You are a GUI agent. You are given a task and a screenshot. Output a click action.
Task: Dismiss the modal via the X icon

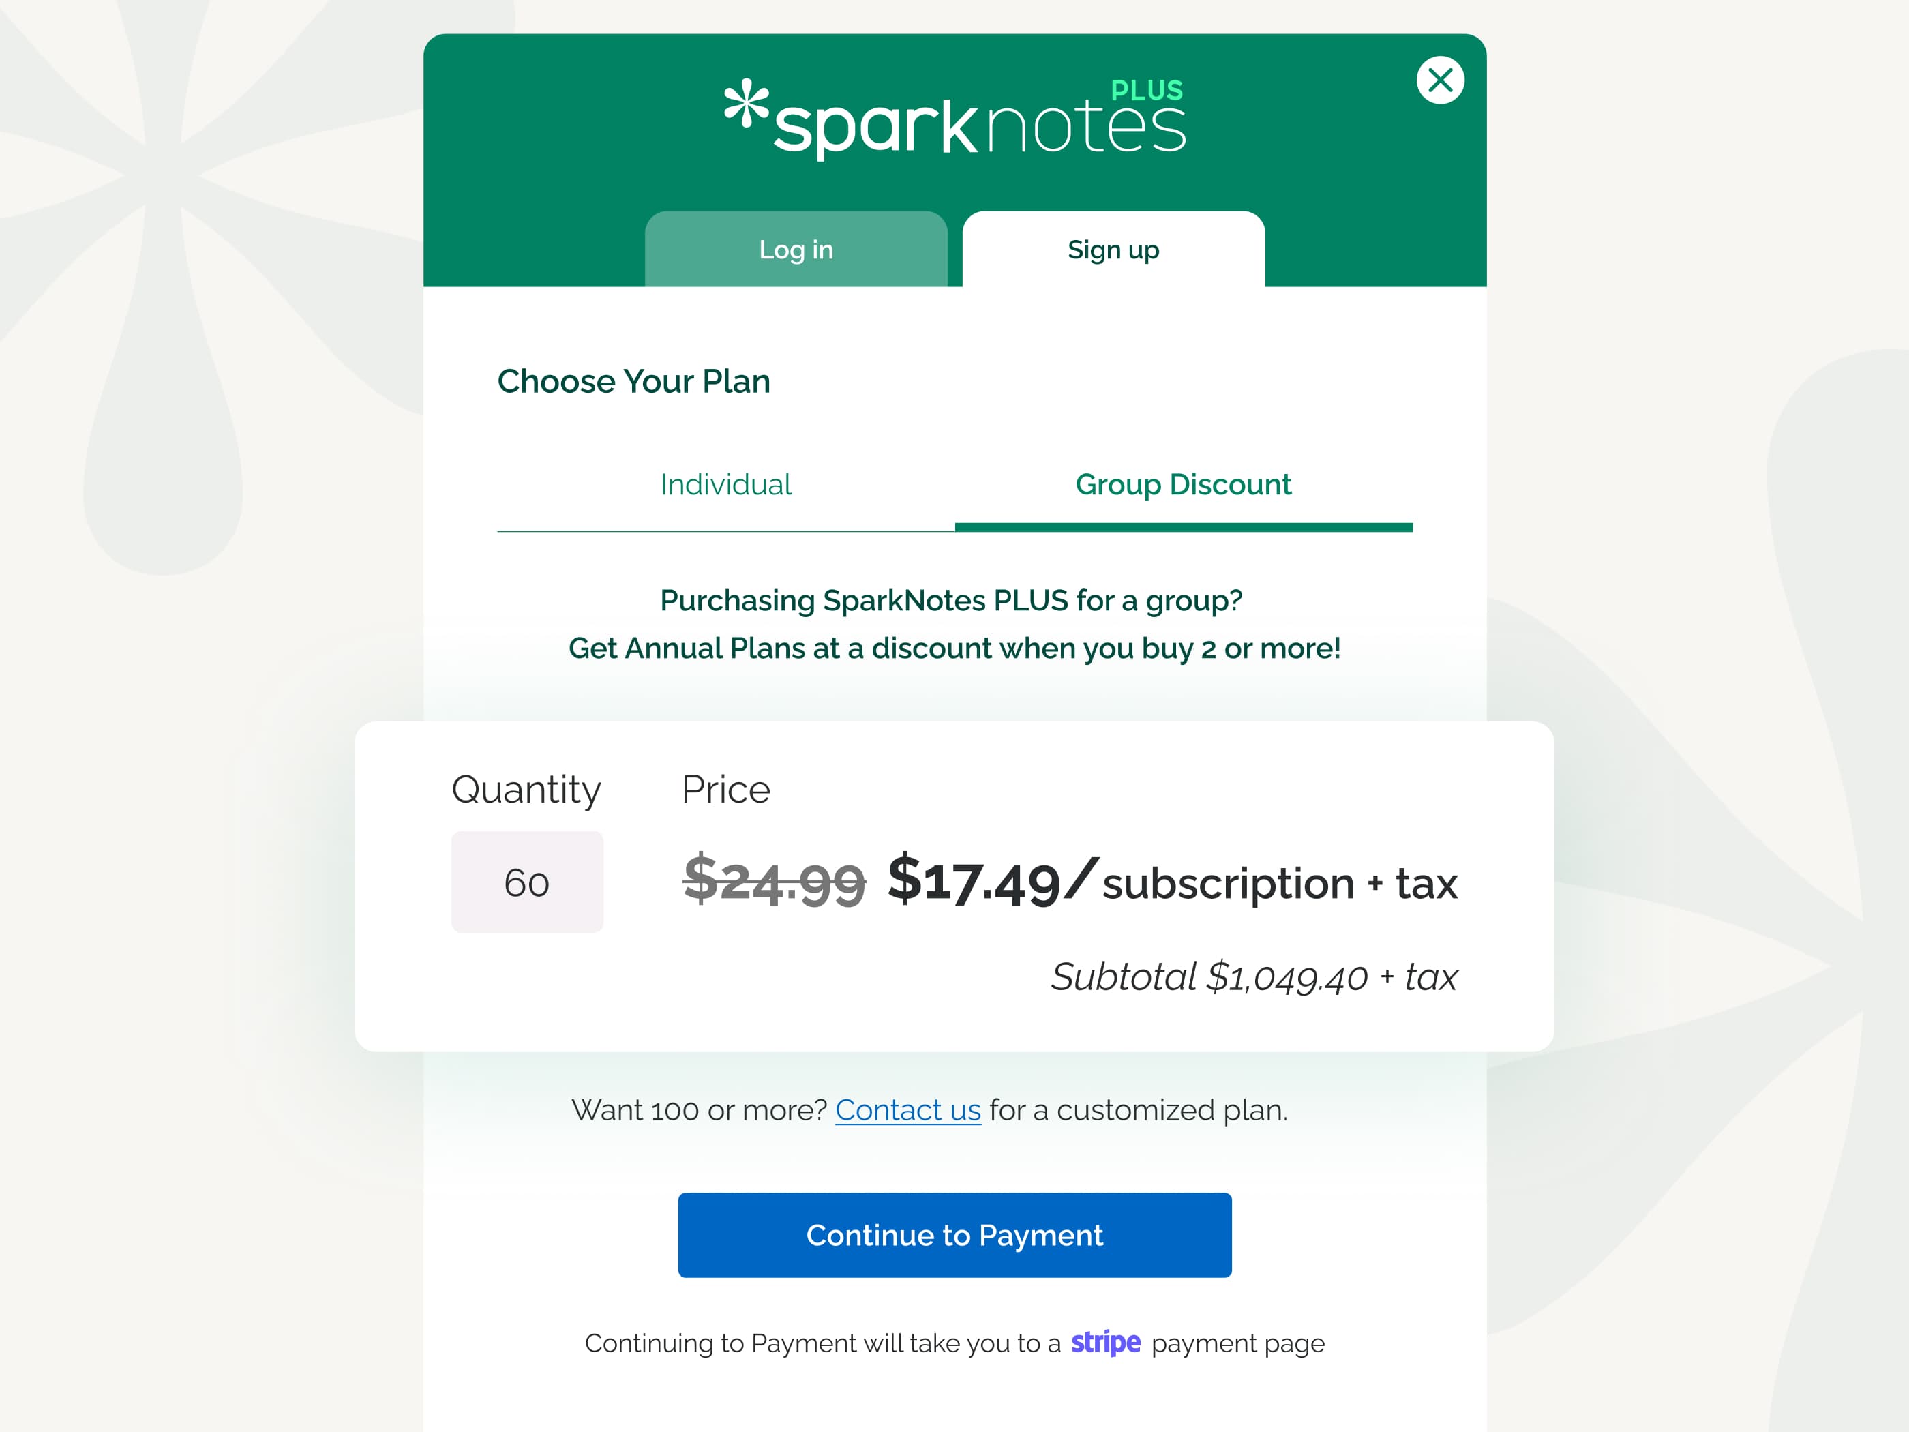pos(1439,80)
